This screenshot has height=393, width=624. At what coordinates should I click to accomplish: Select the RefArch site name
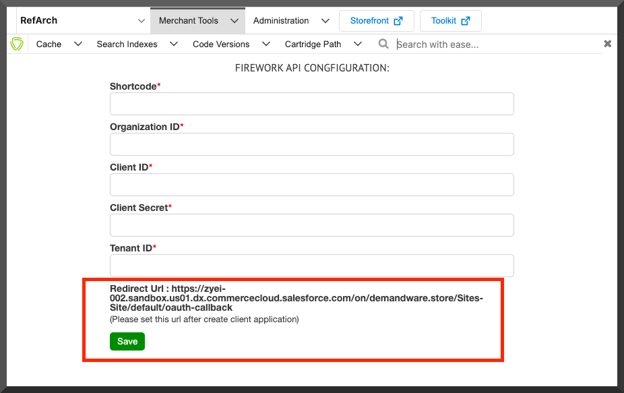(x=38, y=20)
